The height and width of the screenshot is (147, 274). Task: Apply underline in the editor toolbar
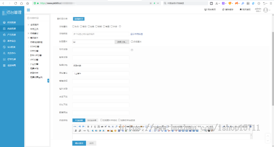(95, 127)
